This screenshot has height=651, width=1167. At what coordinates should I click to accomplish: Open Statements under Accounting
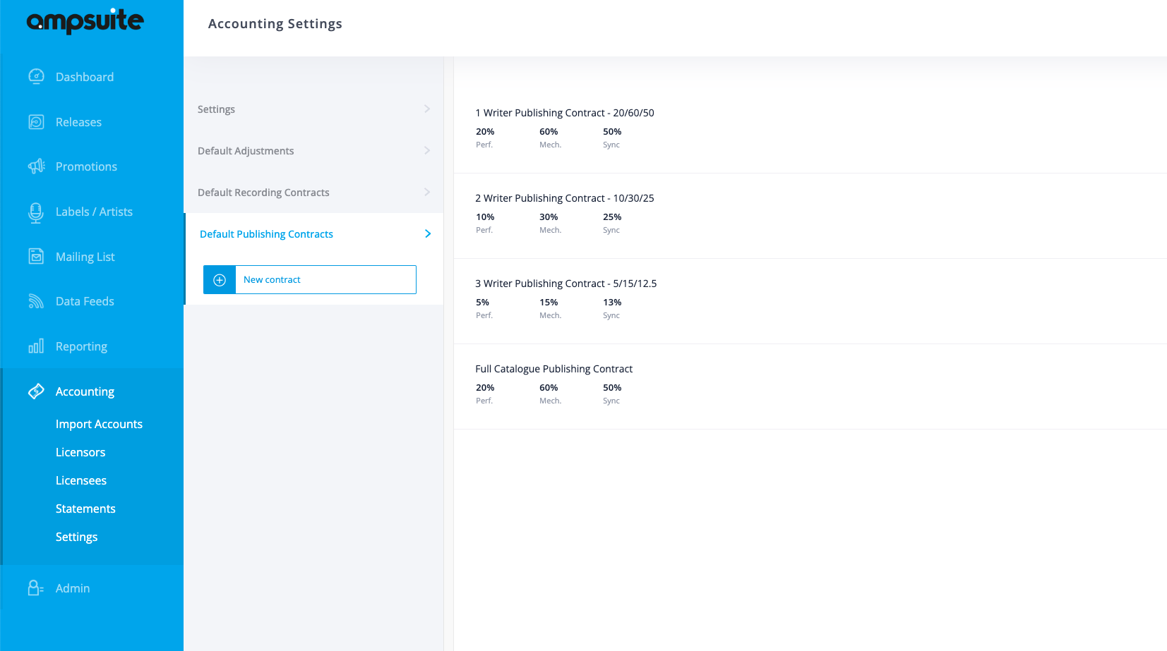click(x=85, y=509)
